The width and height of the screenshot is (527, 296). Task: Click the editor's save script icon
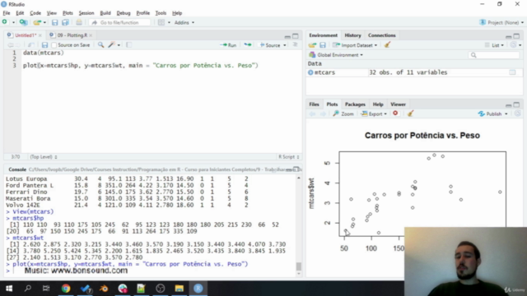pos(44,45)
